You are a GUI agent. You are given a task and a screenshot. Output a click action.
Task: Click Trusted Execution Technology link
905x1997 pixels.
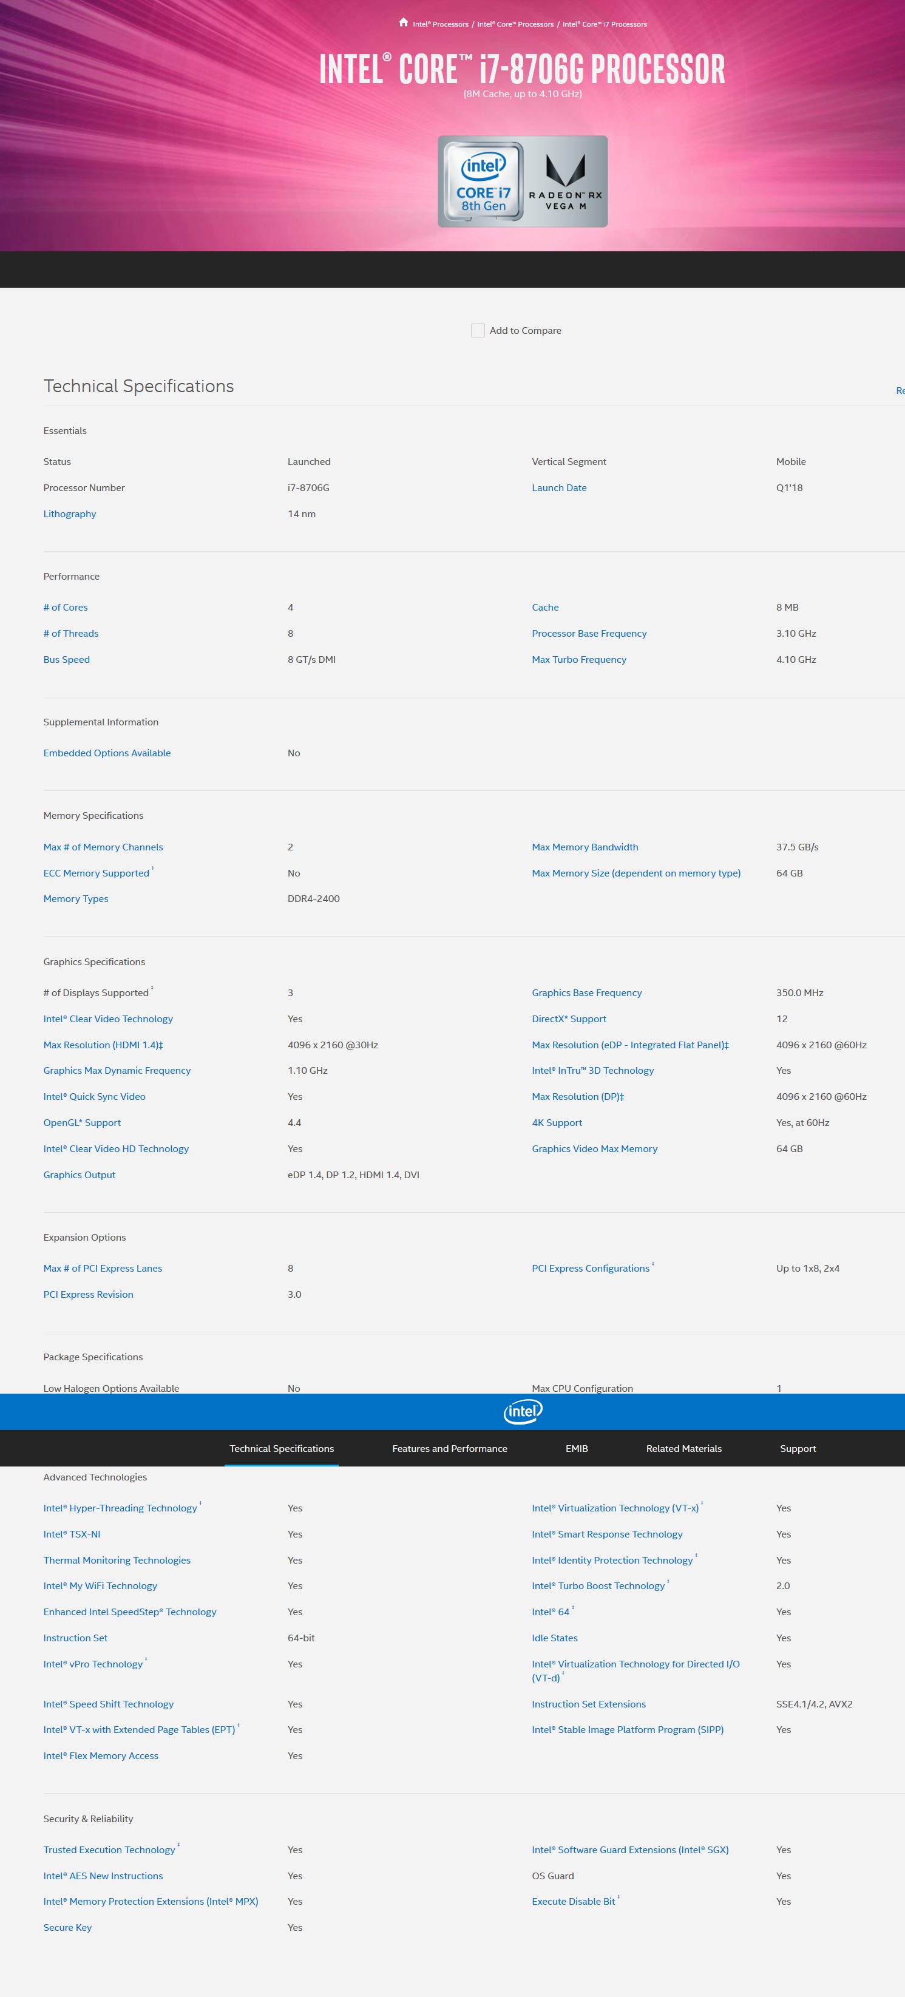tap(109, 1850)
